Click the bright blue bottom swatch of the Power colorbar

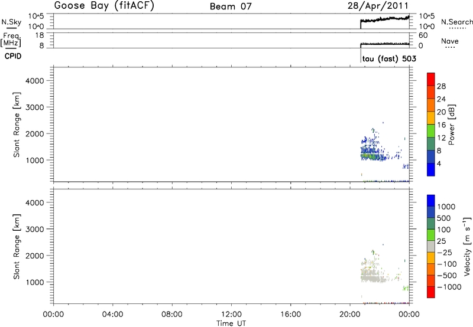pyautogui.click(x=431, y=169)
